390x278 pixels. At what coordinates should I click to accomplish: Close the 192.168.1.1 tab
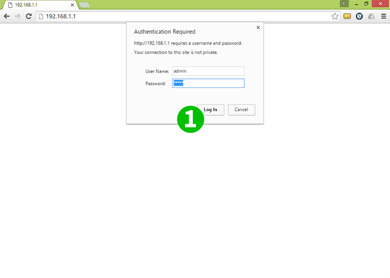point(72,4)
